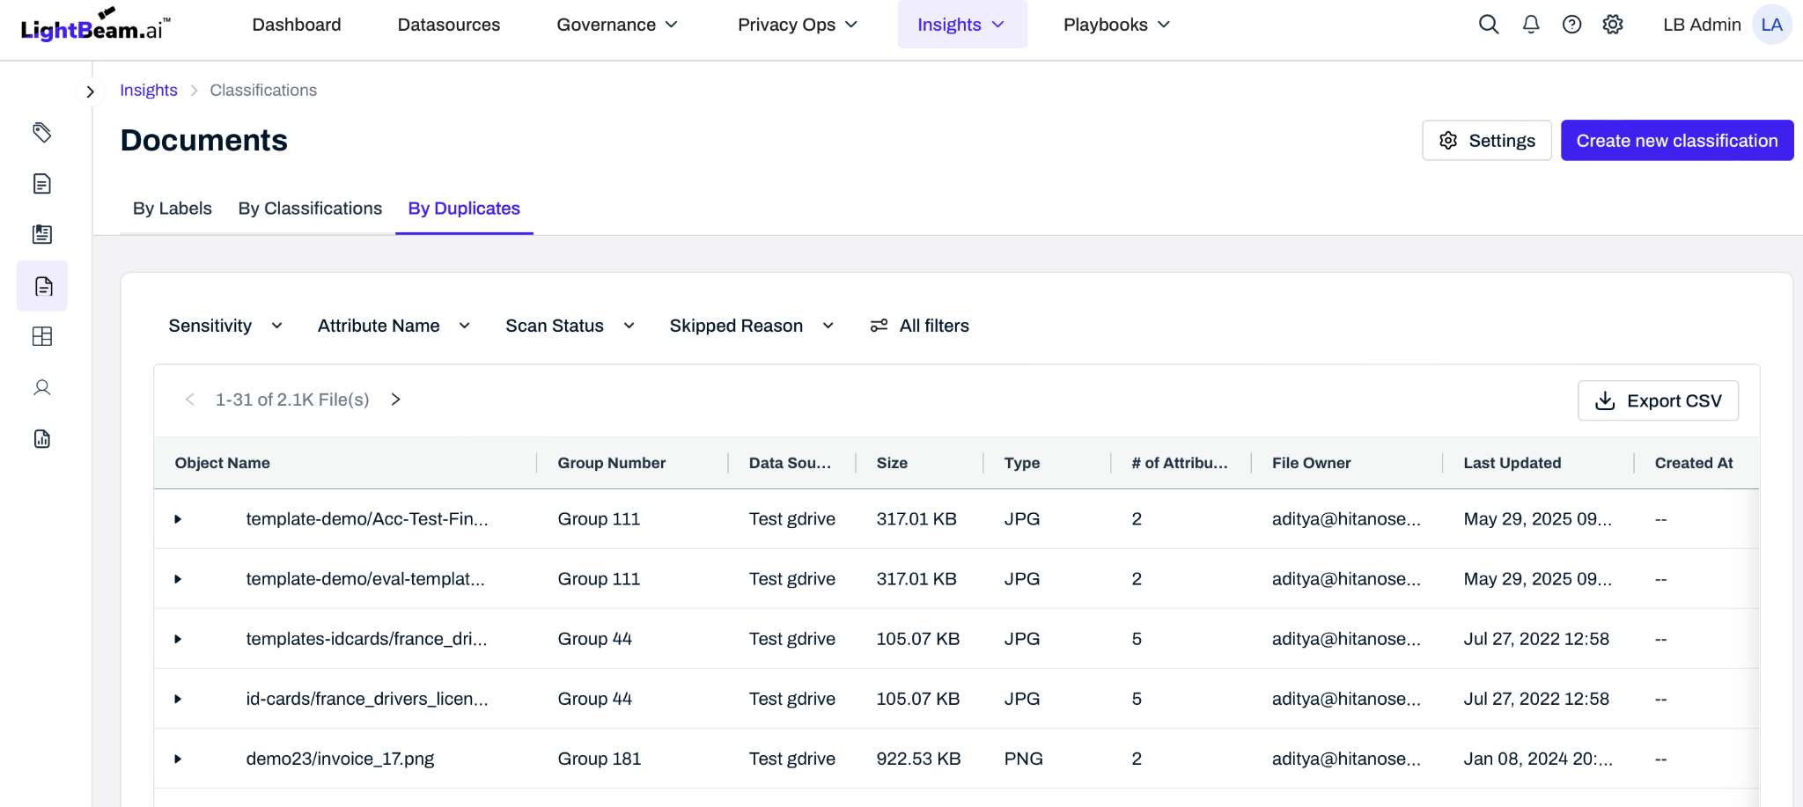
Task: Expand the demo23/invoice_17.png row
Action: 178,759
